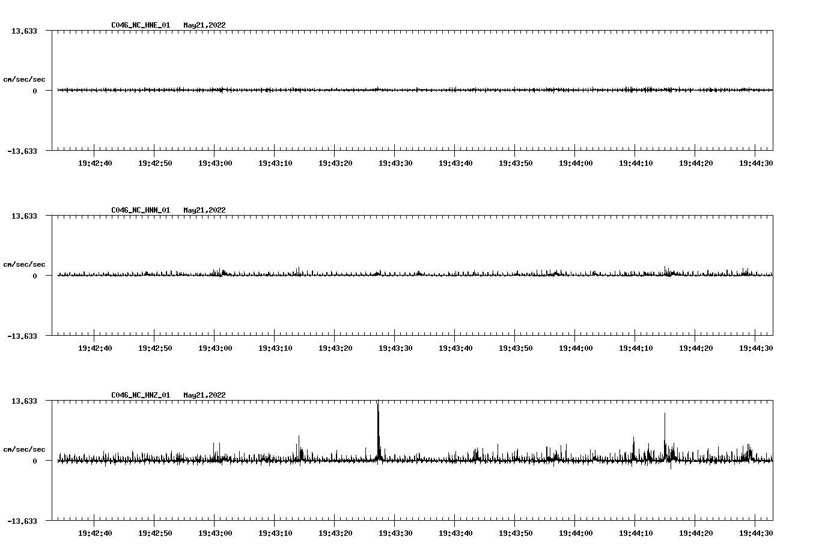Viewport: 816px width, 555px height.
Task: Click the HNZ spike just after 19:44:10
Action: tap(665, 437)
